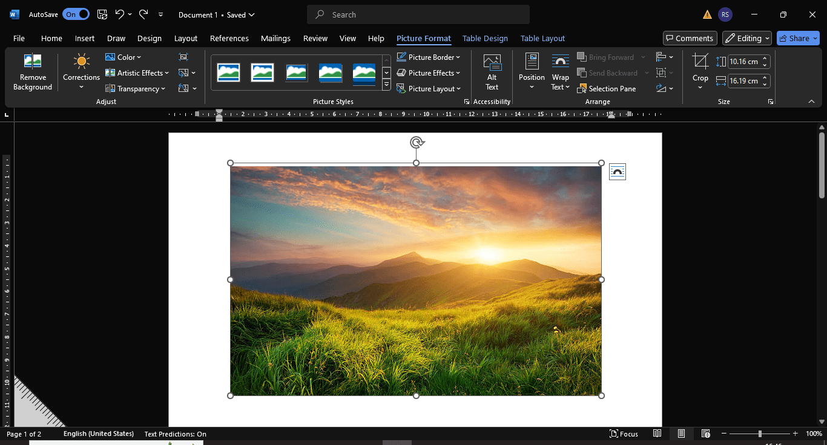Click the warning alert icon

tap(707, 15)
